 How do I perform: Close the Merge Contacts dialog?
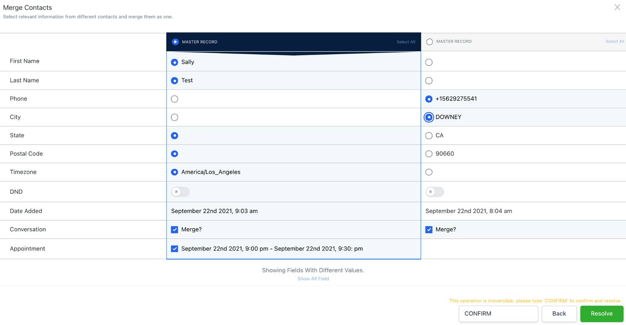click(617, 7)
